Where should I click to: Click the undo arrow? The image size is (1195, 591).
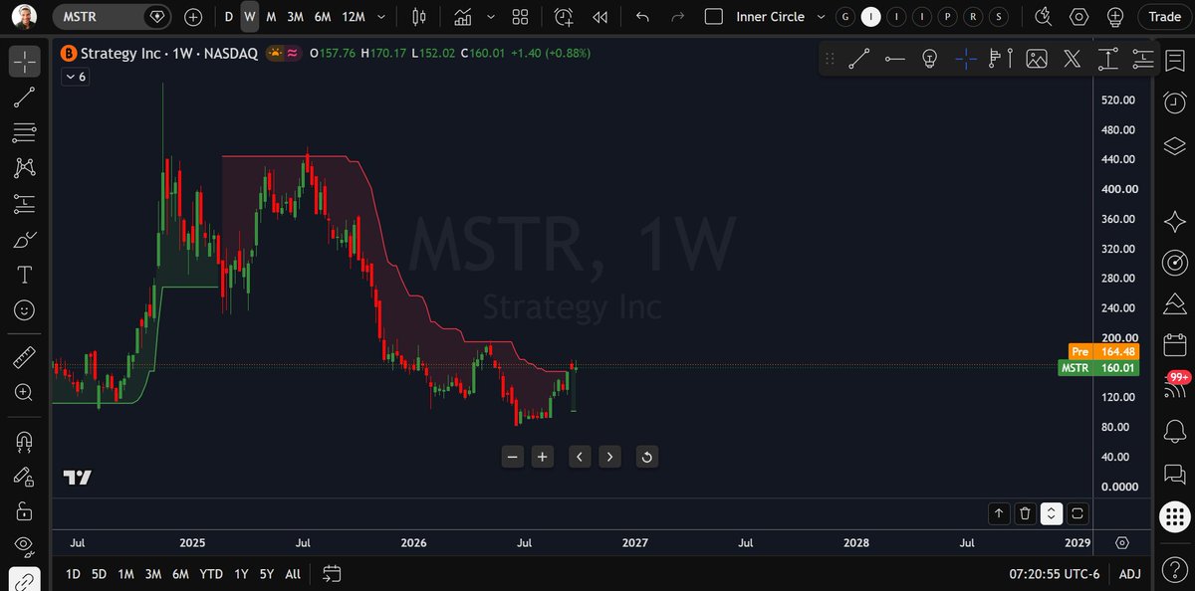642,17
